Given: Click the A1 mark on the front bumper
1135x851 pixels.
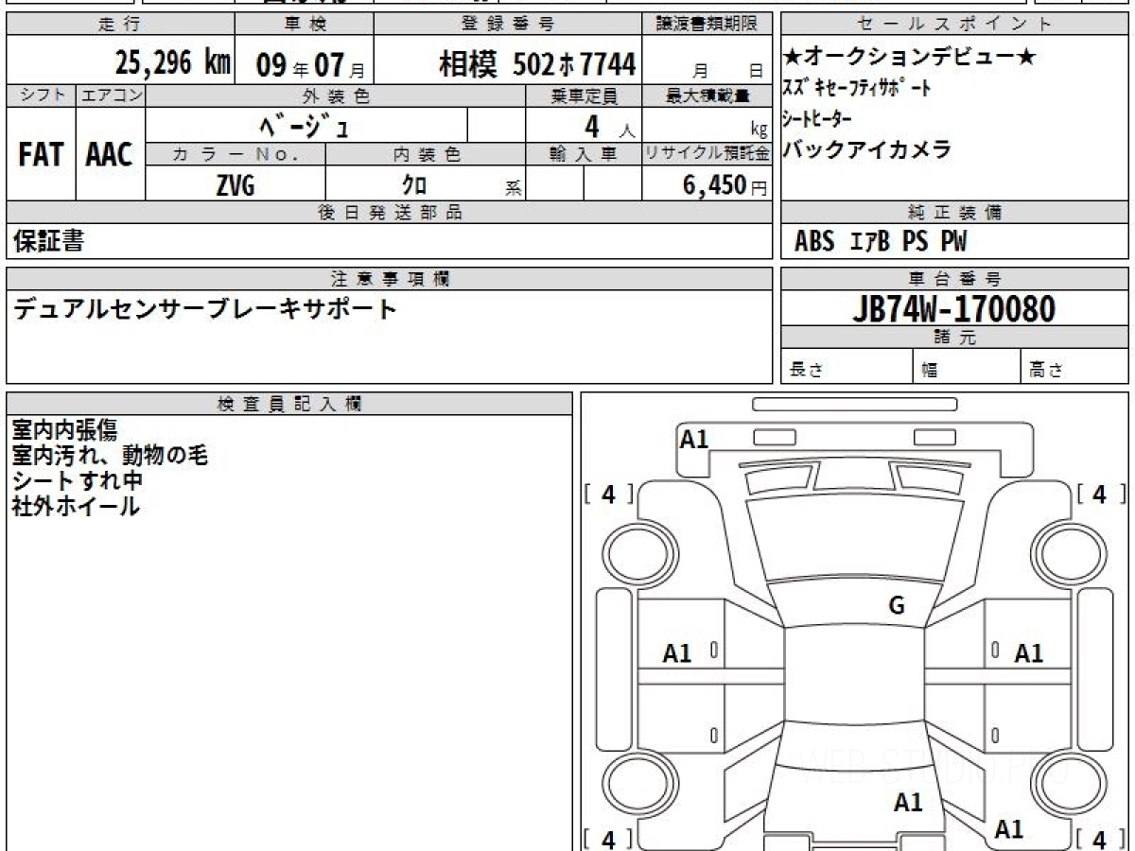Looking at the screenshot, I should pyautogui.click(x=694, y=439).
